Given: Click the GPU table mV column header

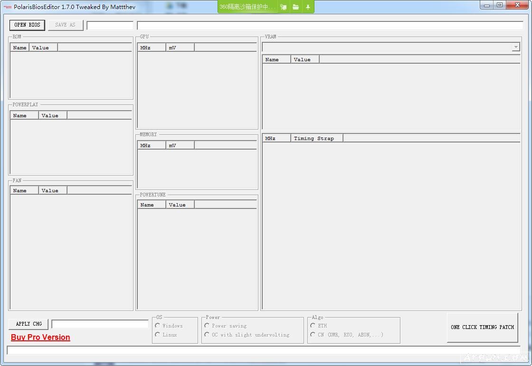Looking at the screenshot, I should tap(180, 47).
